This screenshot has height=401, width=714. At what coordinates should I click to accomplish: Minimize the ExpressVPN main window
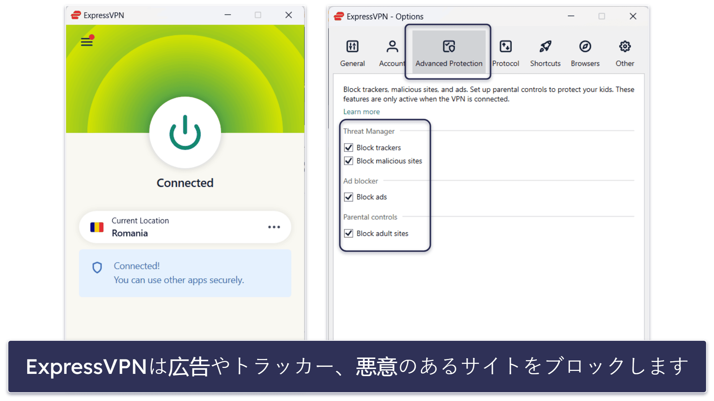(x=228, y=15)
